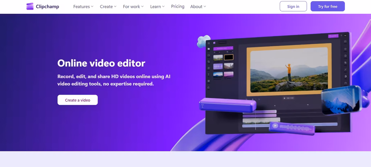The width and height of the screenshot is (371, 167).
Task: Expand the Create menu
Action: 108,7
